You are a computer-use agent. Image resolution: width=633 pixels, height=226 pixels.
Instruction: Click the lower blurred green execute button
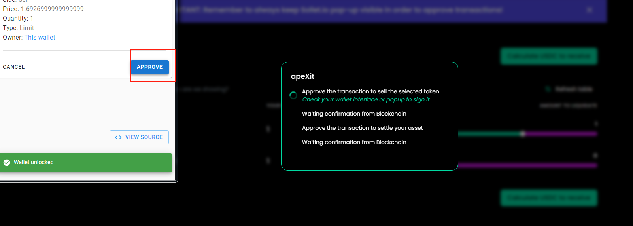tap(549, 198)
